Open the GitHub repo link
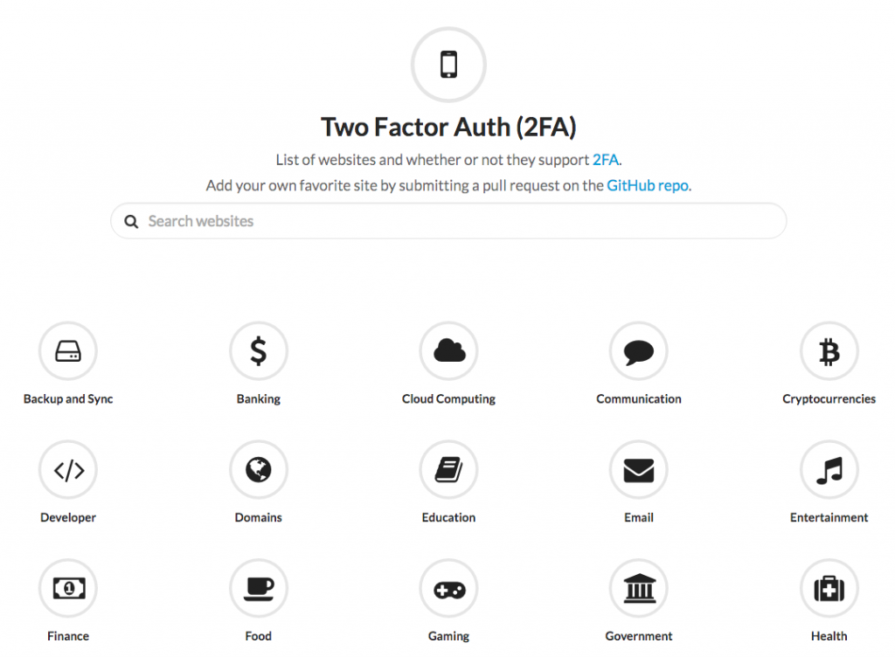The width and height of the screenshot is (895, 657). click(648, 185)
